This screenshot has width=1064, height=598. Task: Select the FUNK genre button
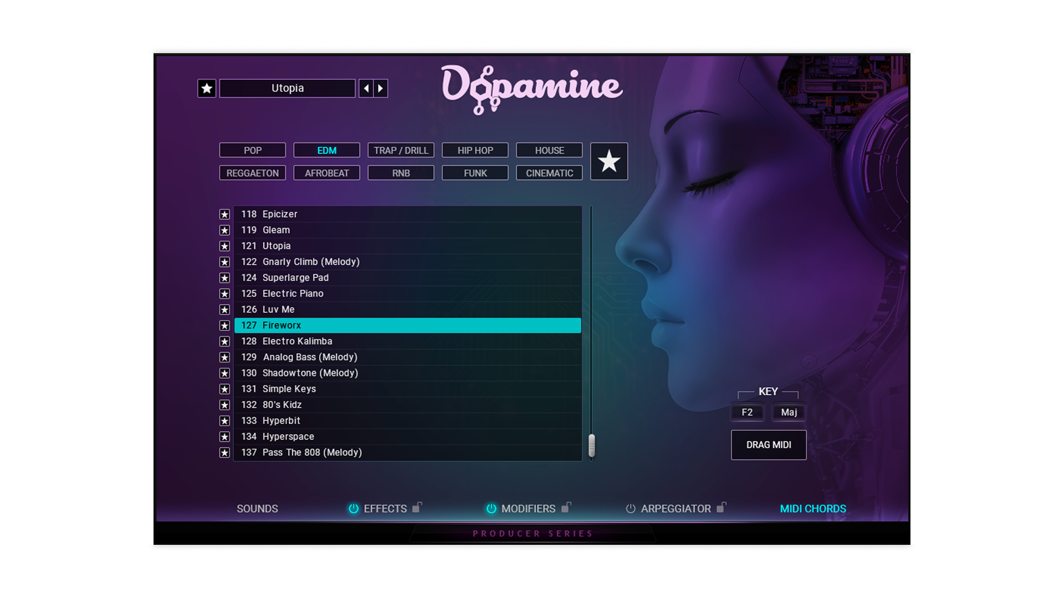click(475, 173)
